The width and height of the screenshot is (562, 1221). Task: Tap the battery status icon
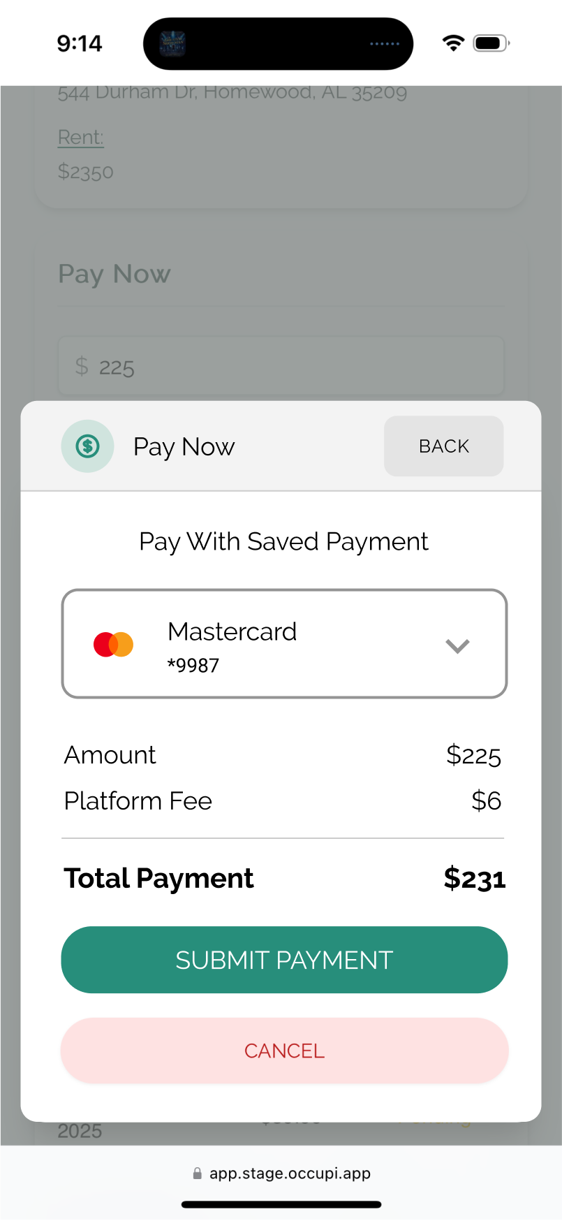(491, 43)
